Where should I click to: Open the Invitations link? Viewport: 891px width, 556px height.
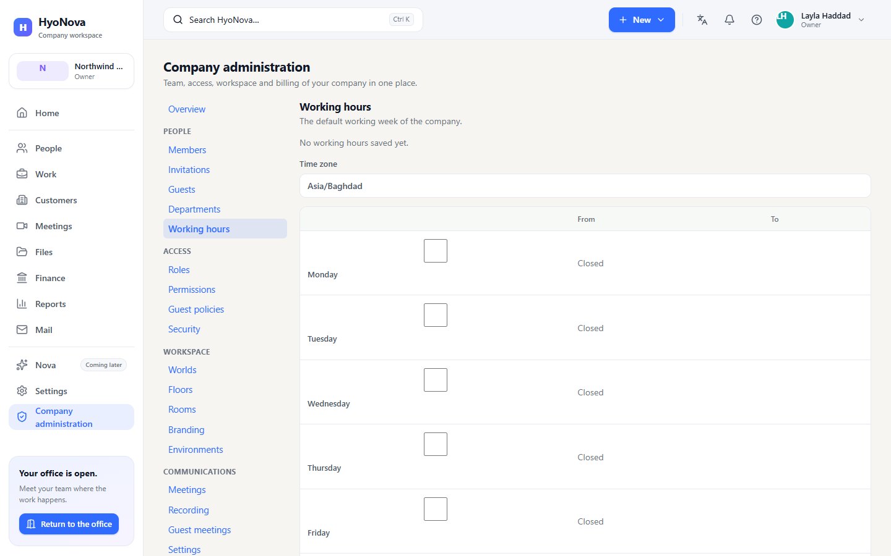pos(189,170)
